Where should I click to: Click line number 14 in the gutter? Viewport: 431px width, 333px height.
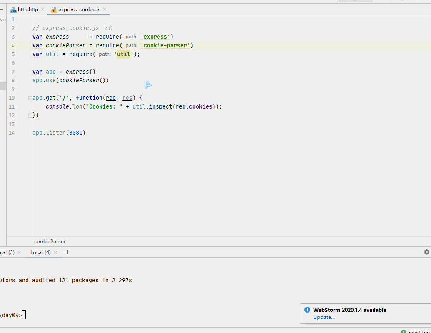[x=12, y=133]
